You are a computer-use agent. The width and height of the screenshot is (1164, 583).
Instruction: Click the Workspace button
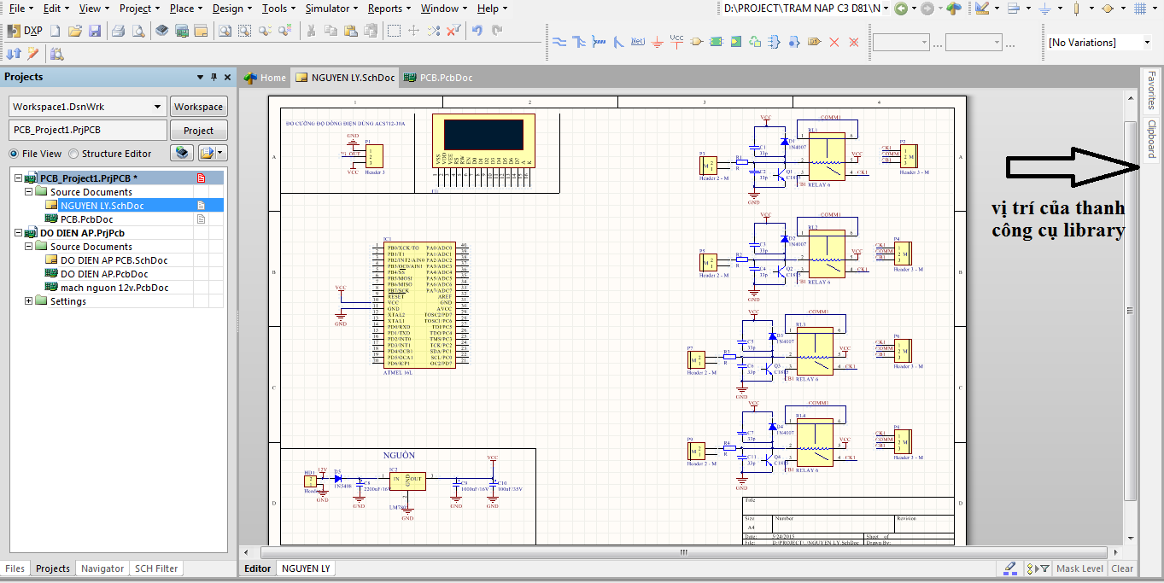198,107
